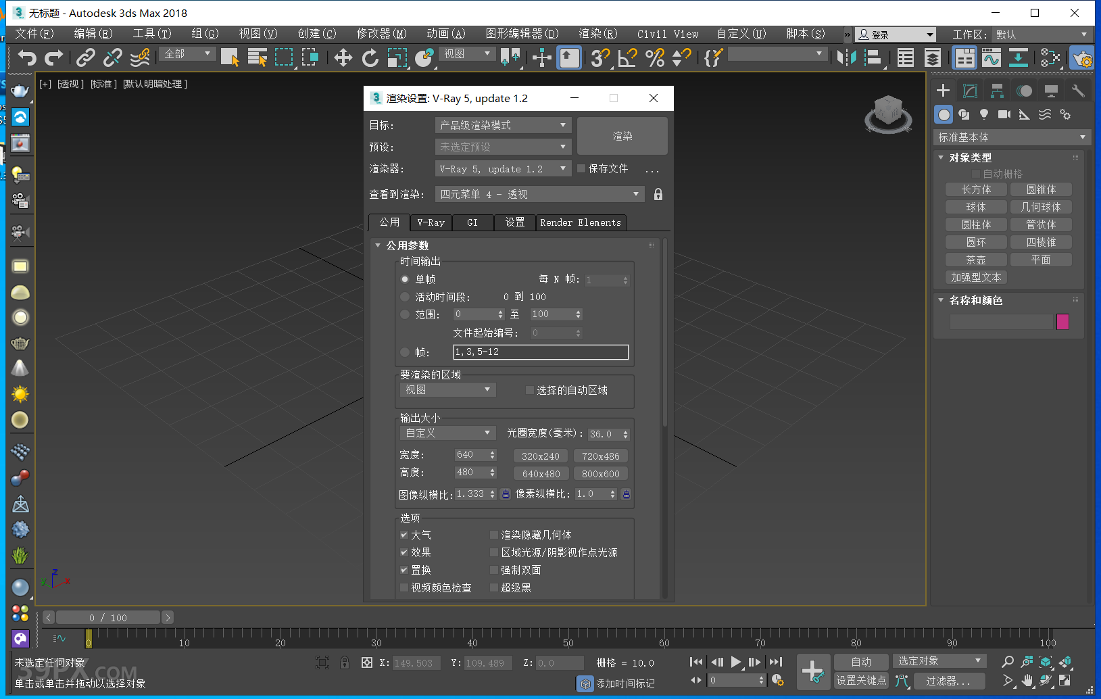Click the 设置关键点 Set Key button
1101x699 pixels.
click(861, 680)
